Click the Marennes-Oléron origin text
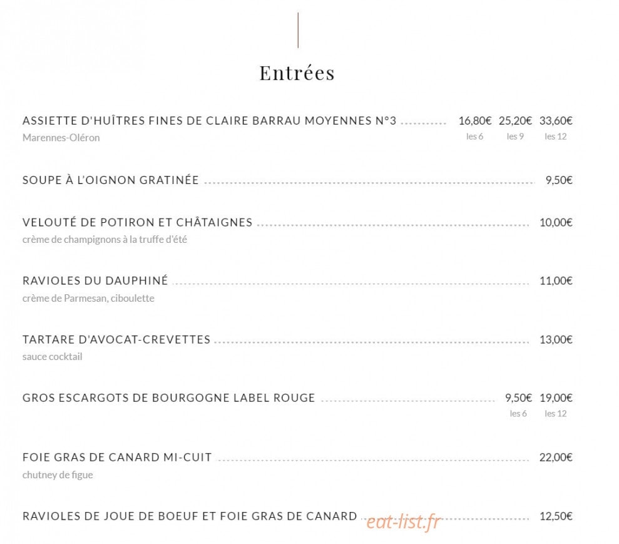Image resolution: width=619 pixels, height=544 pixels. tap(61, 138)
